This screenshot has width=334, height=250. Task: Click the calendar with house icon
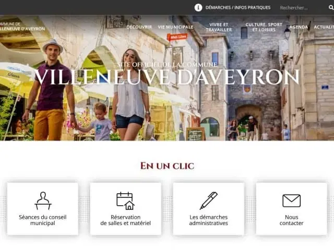point(125,201)
